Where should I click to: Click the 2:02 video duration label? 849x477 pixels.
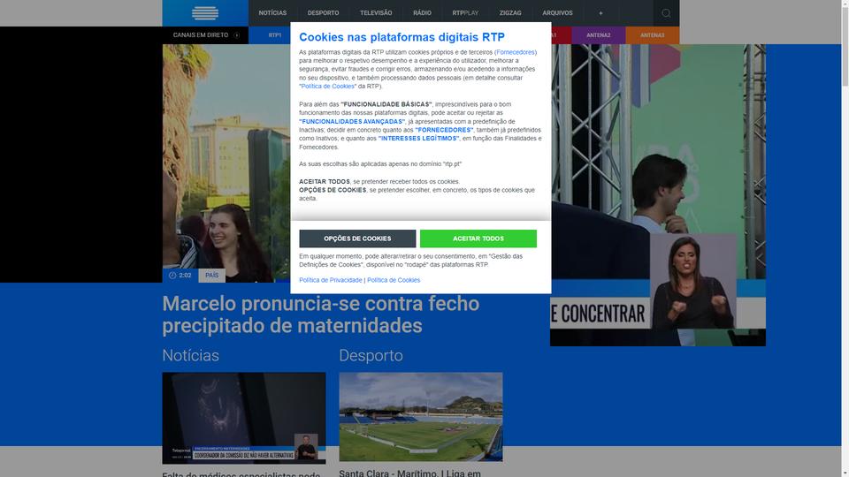(x=185, y=276)
